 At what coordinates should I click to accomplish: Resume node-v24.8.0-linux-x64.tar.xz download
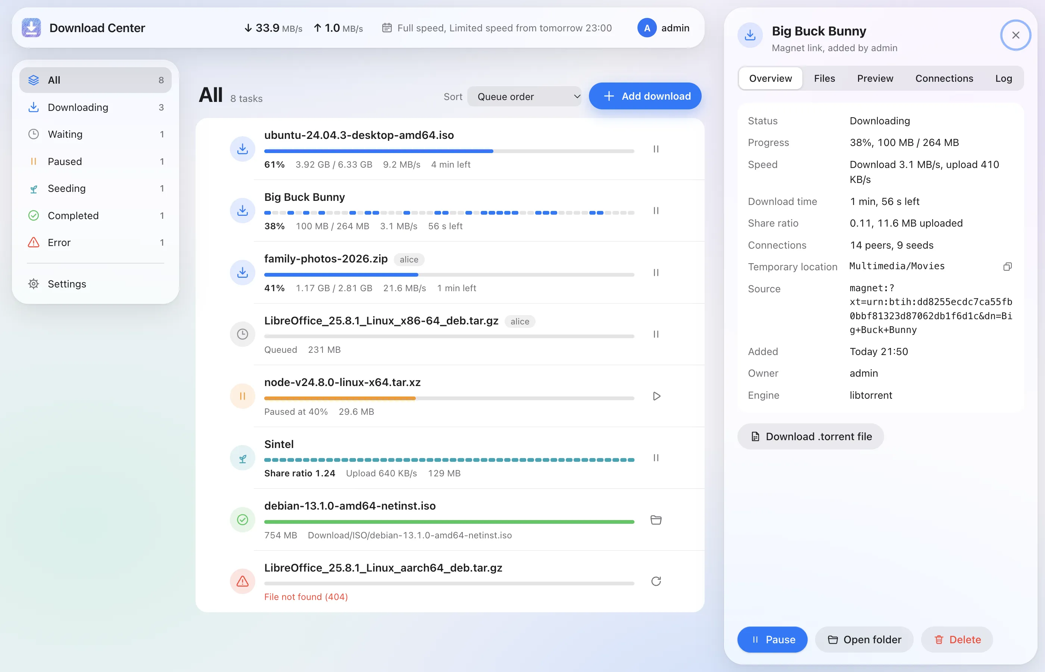click(656, 396)
